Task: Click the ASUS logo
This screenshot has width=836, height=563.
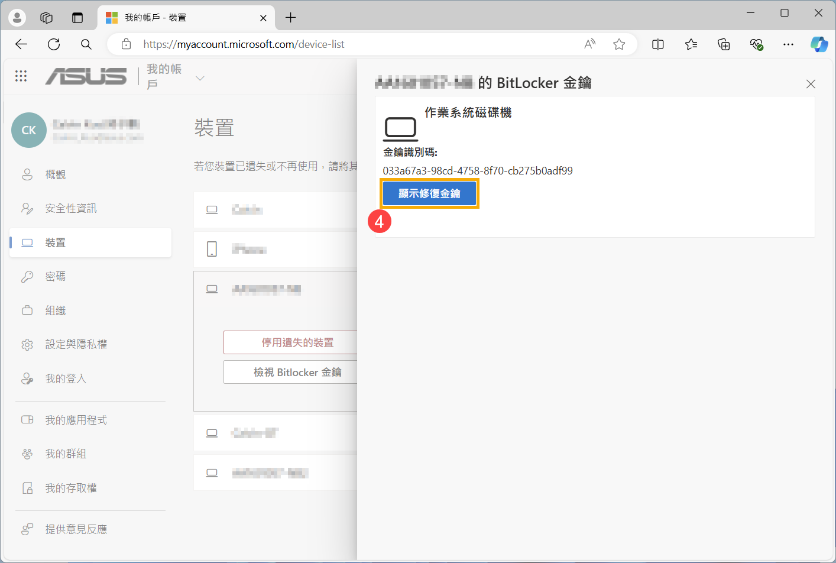Action: pyautogui.click(x=86, y=76)
